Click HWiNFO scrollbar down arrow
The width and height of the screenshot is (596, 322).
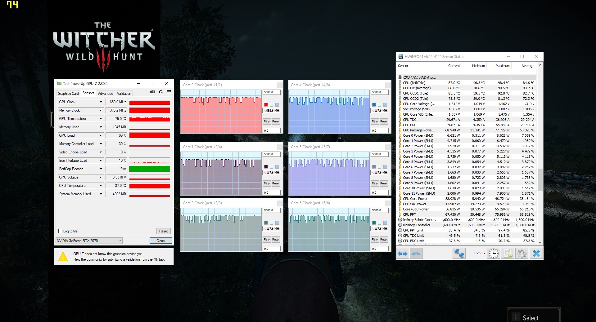click(x=540, y=242)
